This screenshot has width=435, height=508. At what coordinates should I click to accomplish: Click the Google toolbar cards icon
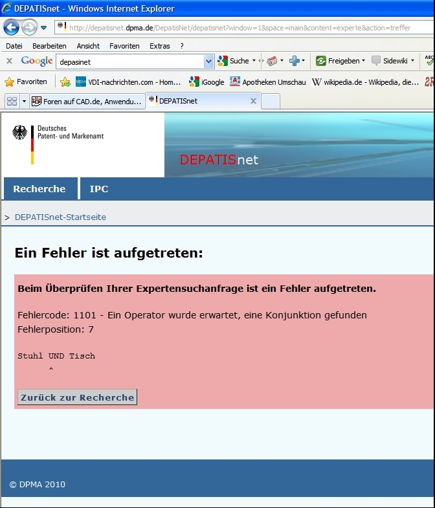click(272, 61)
